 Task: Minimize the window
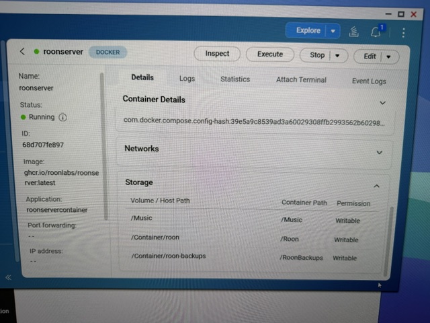pos(388,13)
